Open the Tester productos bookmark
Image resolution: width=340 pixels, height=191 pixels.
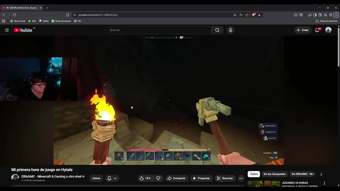61,21
